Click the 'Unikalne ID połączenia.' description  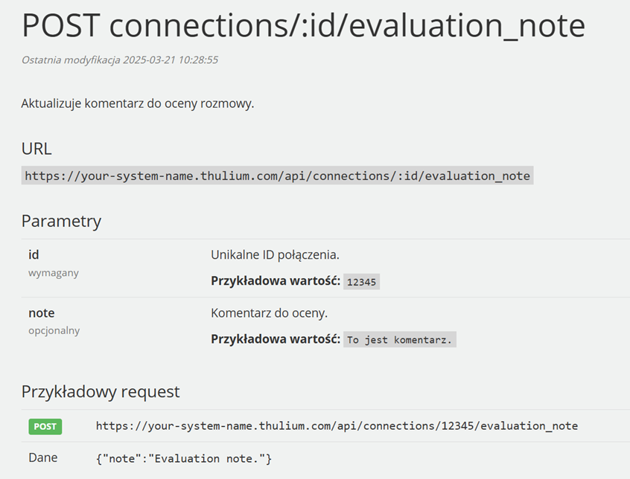point(276,255)
